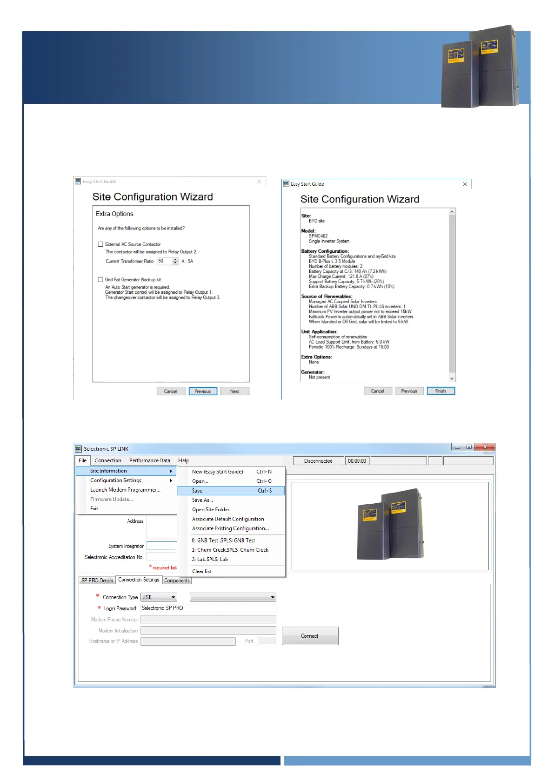The width and height of the screenshot is (554, 784).
Task: Switch to the Components tab
Action: pyautogui.click(x=177, y=581)
